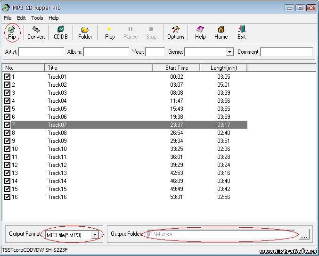Open the Help toolbar icon
319x256 pixels.
(200, 33)
